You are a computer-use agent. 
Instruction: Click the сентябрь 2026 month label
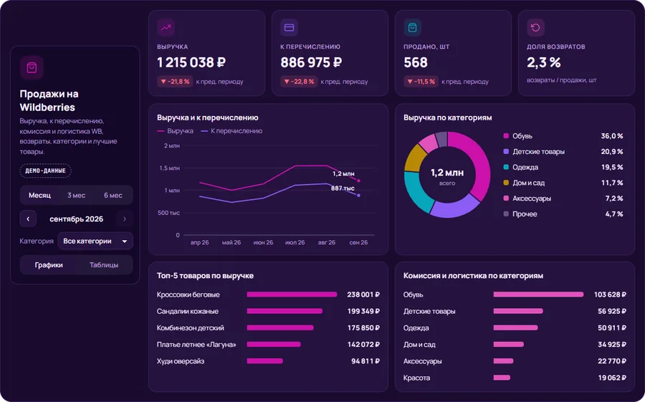coord(77,219)
